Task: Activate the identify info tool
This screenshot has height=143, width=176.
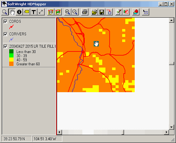Action: click(19, 12)
